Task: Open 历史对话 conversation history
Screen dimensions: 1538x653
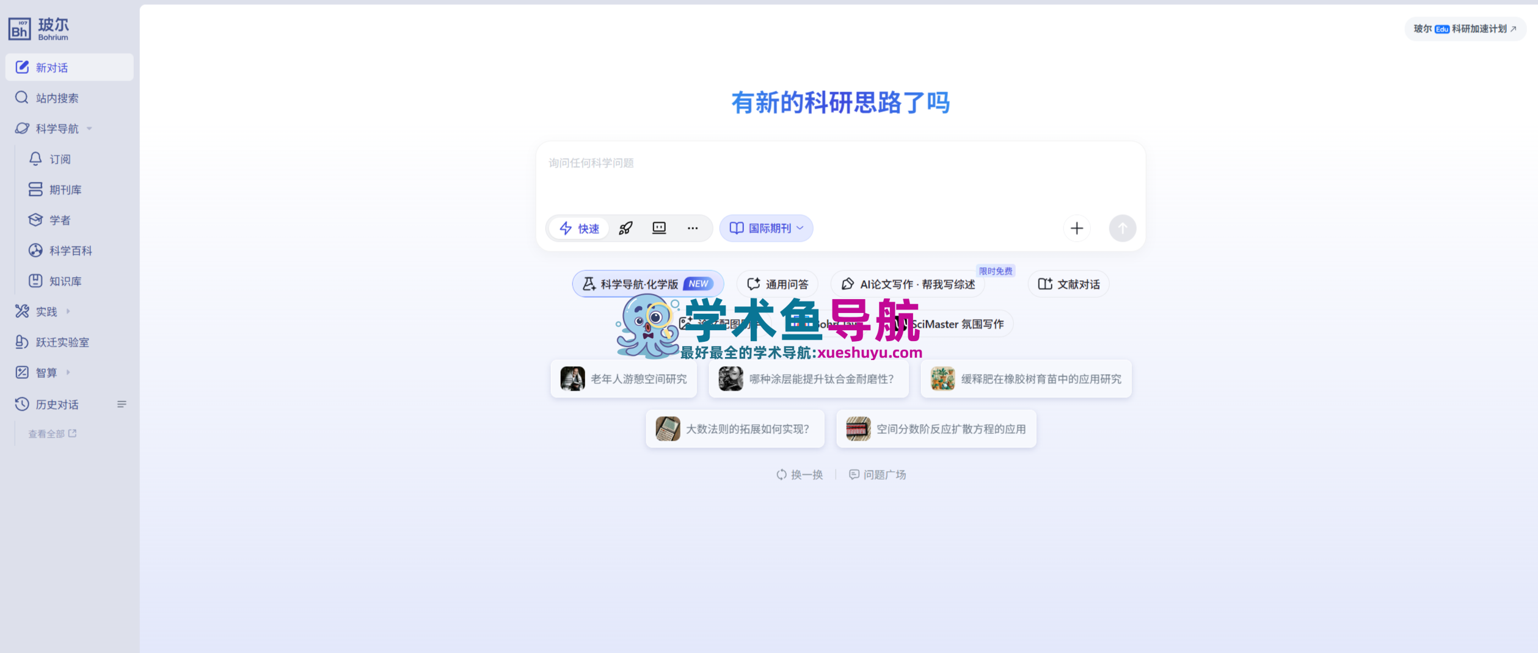Action: pos(48,404)
